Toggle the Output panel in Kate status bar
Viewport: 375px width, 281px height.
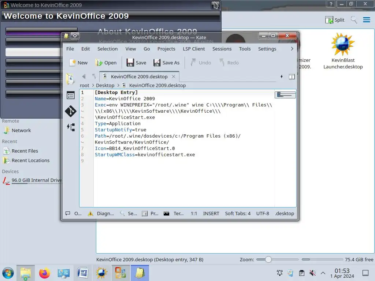[x=74, y=213]
